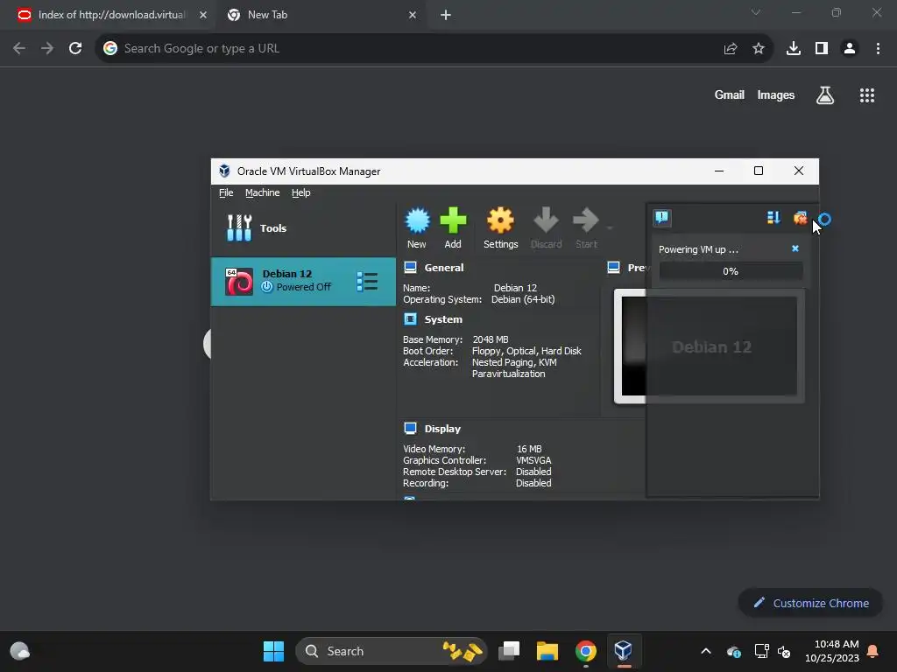
Task: Open the File menu in VirtualBox
Action: pyautogui.click(x=226, y=192)
